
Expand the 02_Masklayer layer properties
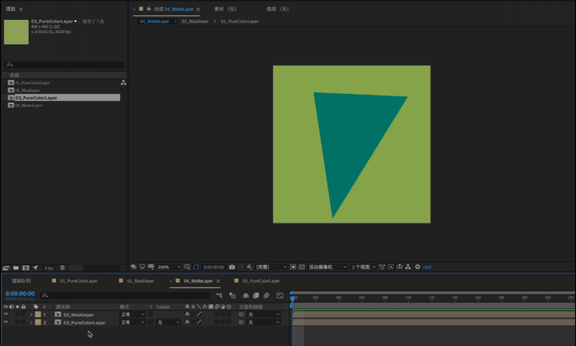(32, 314)
